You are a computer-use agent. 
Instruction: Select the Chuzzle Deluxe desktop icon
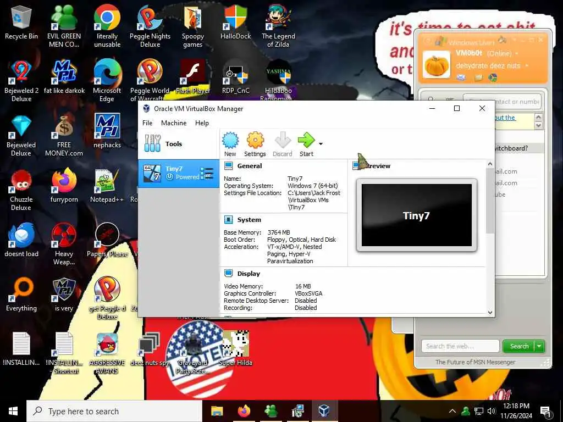[21, 190]
